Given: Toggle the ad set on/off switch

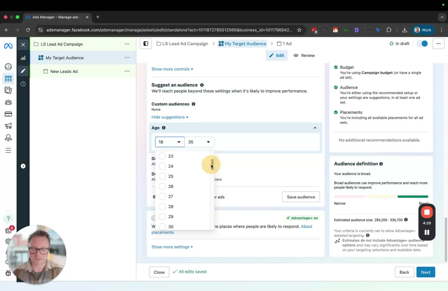Looking at the screenshot, I should 422,44.
